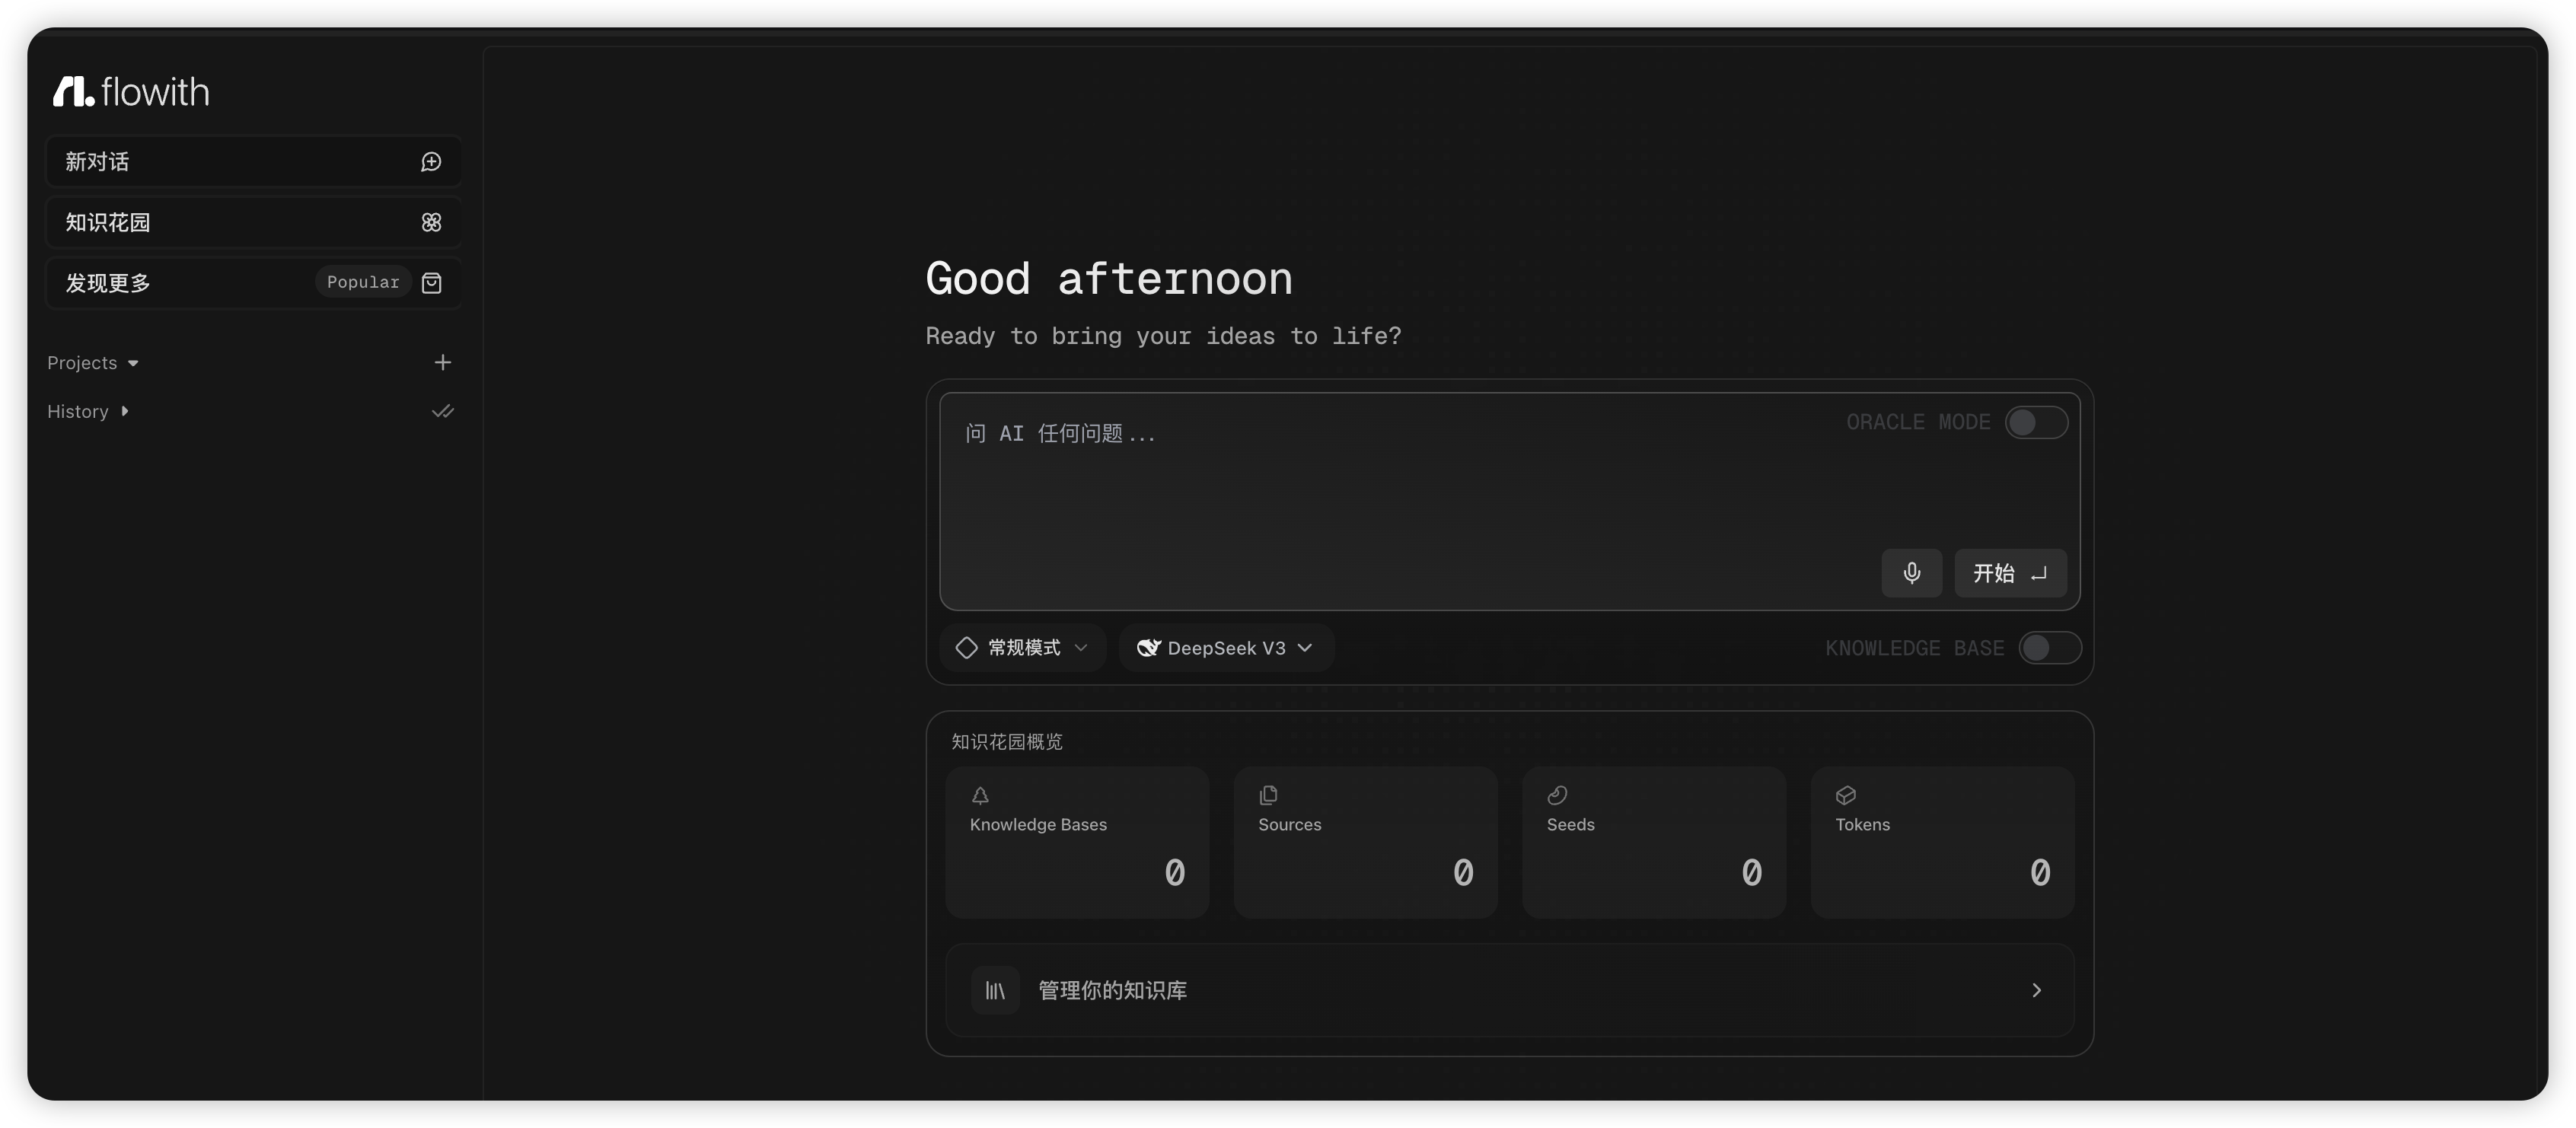Click the Tokens card cube icon
The height and width of the screenshot is (1128, 2576).
(x=1845, y=795)
